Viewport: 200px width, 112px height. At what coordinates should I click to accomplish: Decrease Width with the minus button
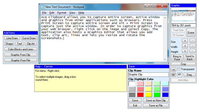coord(192,46)
